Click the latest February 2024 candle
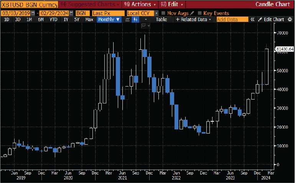 (x=267, y=67)
